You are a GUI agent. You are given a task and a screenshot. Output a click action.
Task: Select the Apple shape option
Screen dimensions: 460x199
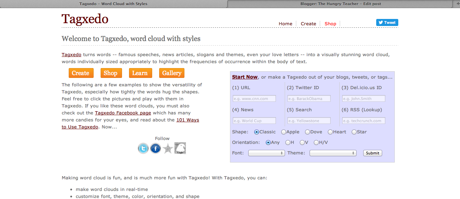(x=283, y=132)
